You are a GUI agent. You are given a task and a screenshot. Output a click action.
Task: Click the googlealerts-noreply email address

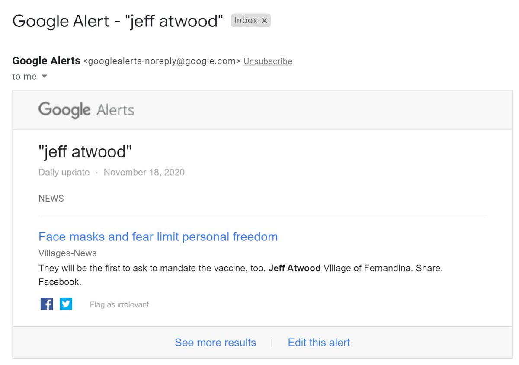point(161,61)
